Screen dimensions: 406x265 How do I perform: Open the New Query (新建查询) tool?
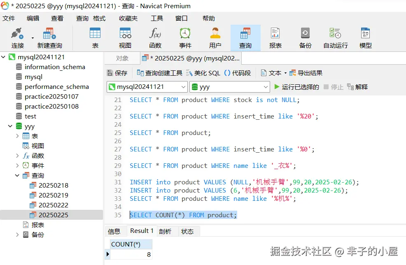click(49, 38)
